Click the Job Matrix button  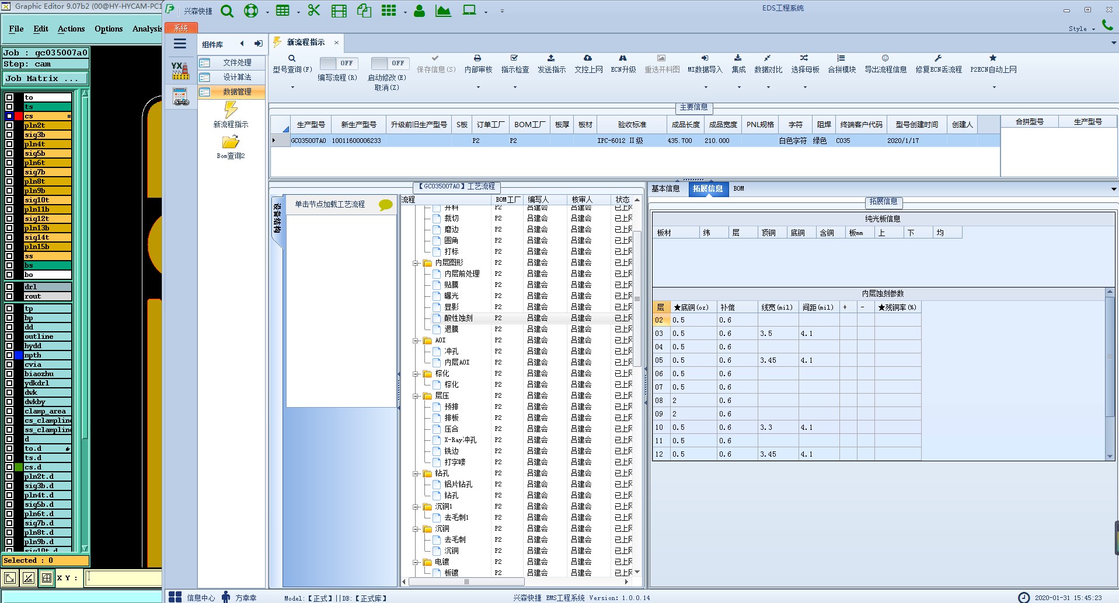46,78
